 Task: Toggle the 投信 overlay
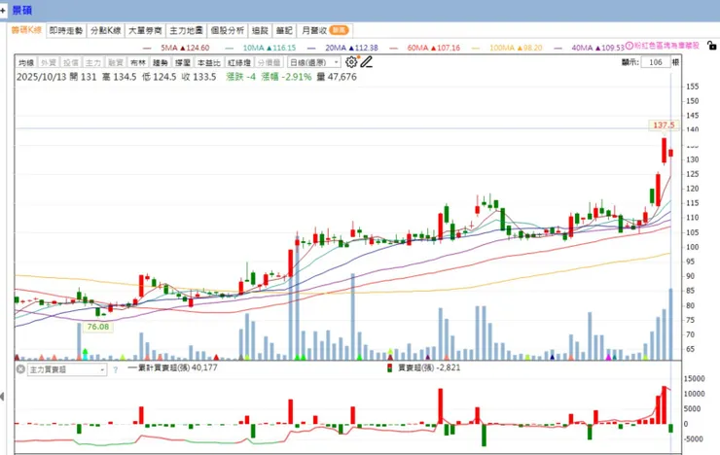pyautogui.click(x=71, y=62)
